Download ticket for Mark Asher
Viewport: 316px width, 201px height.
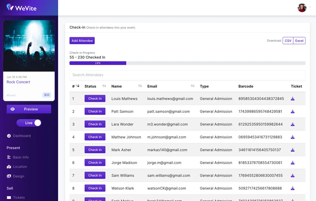point(292,150)
